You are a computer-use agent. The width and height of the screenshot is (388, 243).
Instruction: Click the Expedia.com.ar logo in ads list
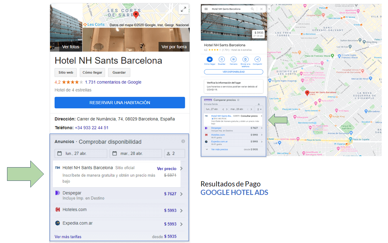tap(57, 223)
